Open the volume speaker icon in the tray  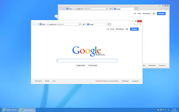pyautogui.click(x=169, y=110)
